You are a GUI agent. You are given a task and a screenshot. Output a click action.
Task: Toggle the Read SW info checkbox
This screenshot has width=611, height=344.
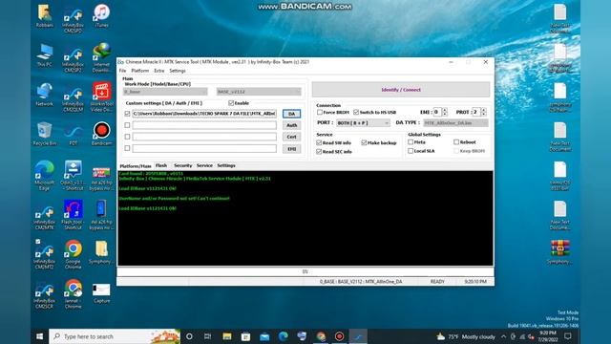319,142
